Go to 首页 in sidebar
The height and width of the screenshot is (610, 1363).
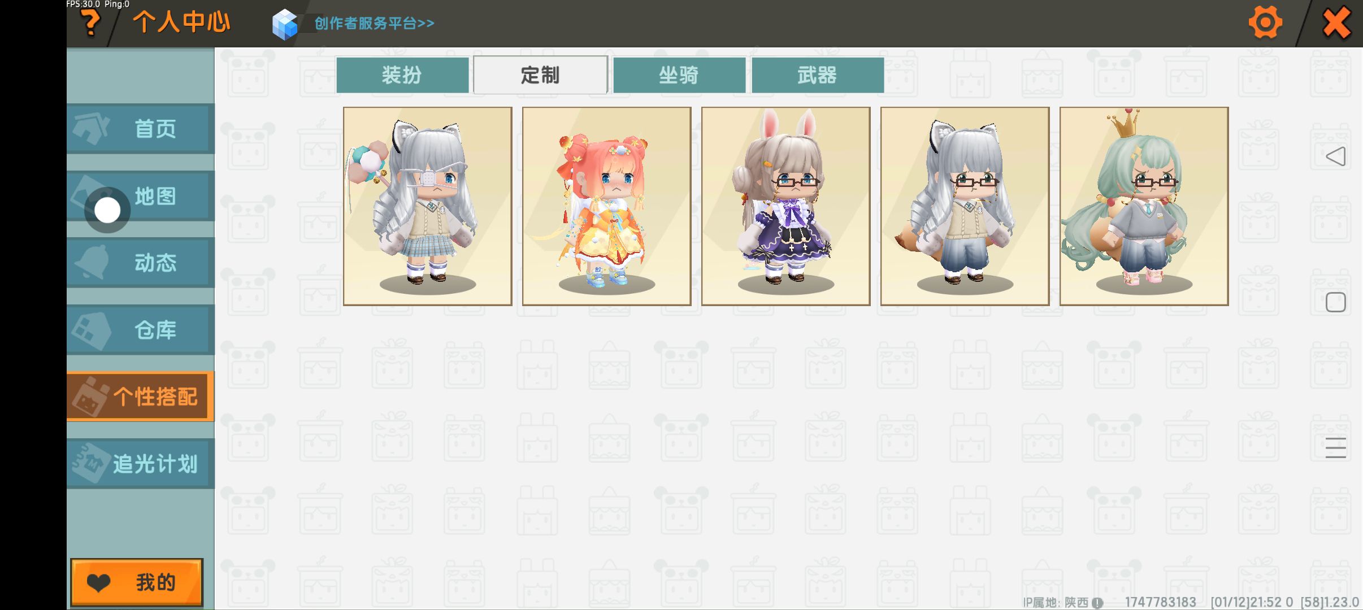(141, 129)
